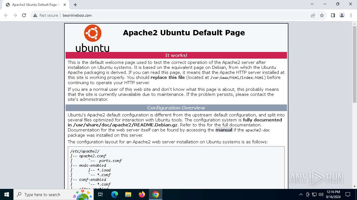Click the monitor icon beside network tray icon
This screenshot has height=200, width=357.
point(308,194)
